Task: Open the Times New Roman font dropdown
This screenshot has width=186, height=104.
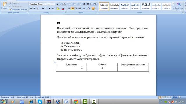Action: point(46,4)
